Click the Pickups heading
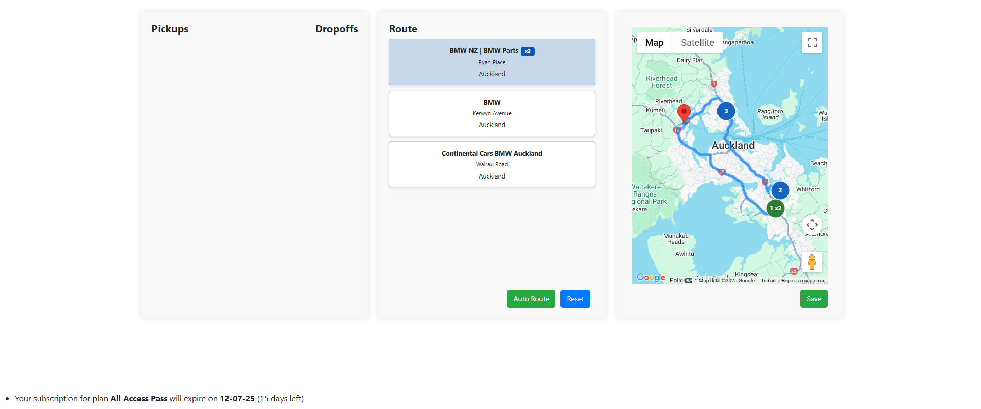 click(170, 29)
